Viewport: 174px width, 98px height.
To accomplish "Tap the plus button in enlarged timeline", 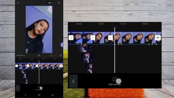I will (158, 38).
